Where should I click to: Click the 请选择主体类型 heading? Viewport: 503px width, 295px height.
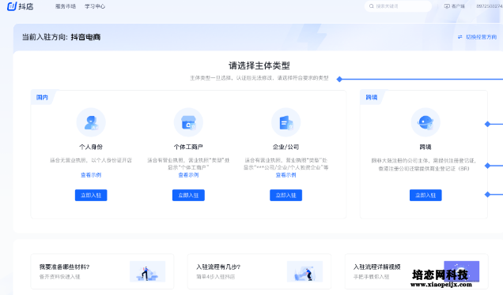tap(259, 65)
